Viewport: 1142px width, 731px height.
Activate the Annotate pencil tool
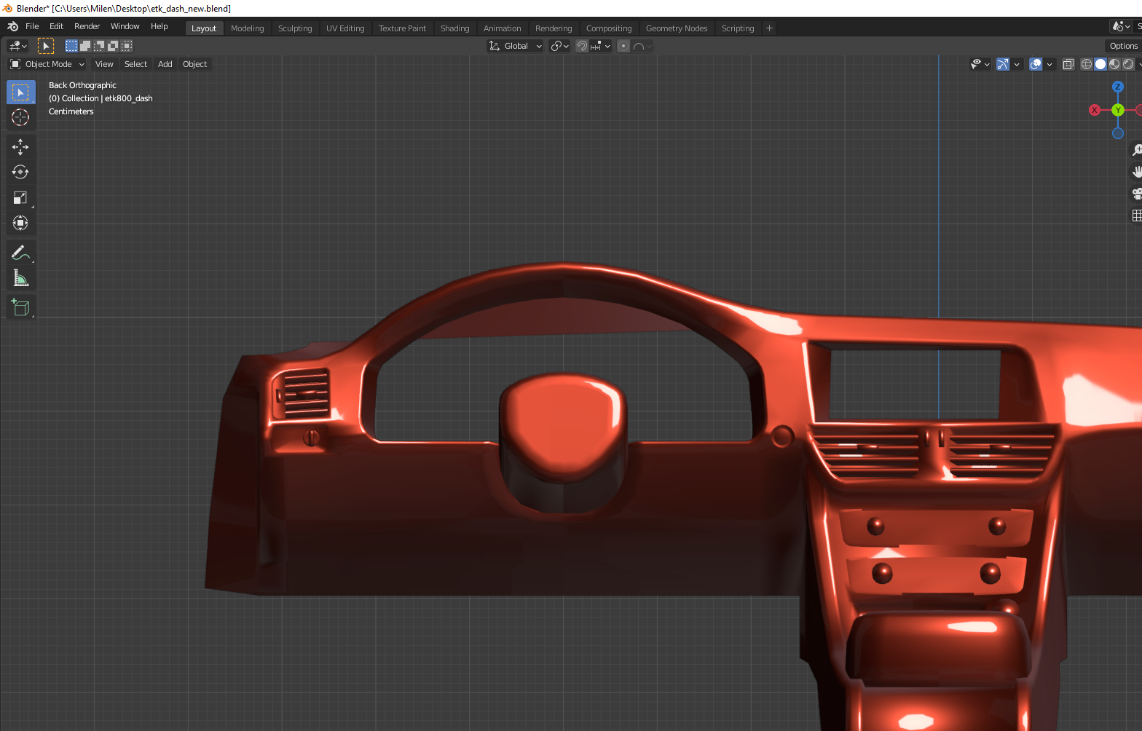click(20, 253)
